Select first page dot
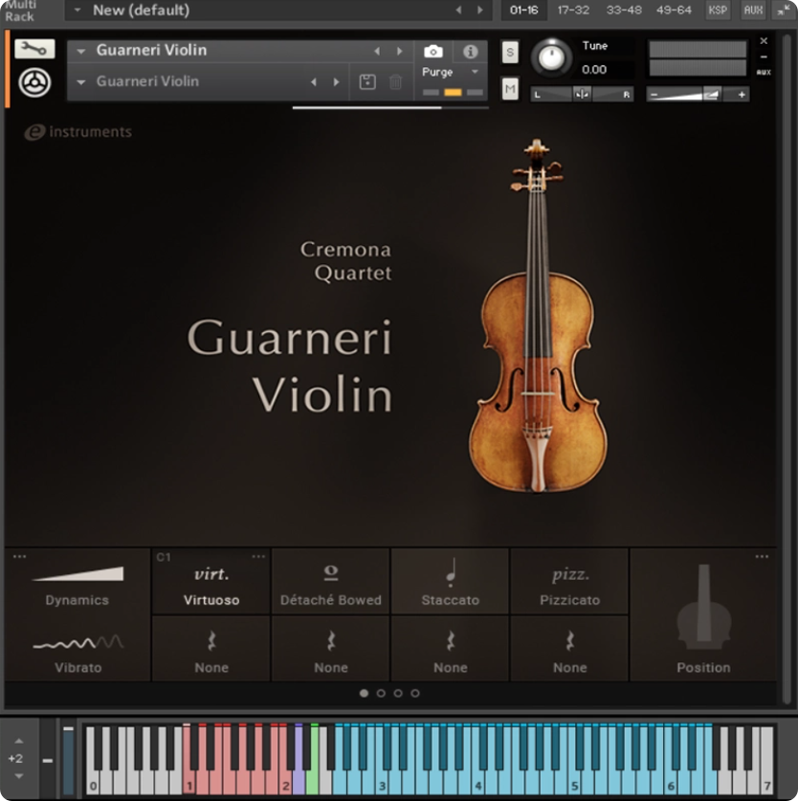This screenshot has height=801, width=798. click(x=364, y=693)
